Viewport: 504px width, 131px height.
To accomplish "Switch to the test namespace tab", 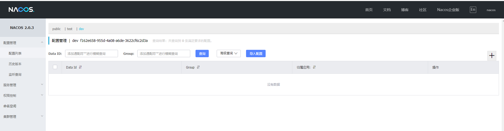I will coord(70,29).
